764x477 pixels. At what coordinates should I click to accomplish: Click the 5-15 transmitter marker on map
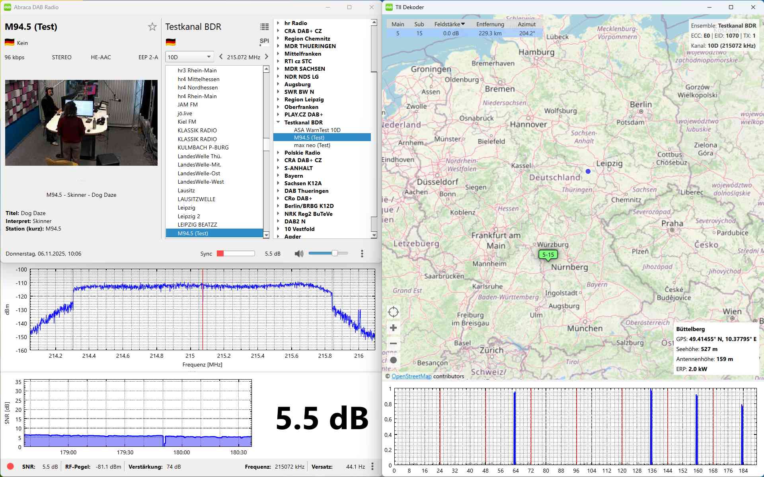coord(548,255)
